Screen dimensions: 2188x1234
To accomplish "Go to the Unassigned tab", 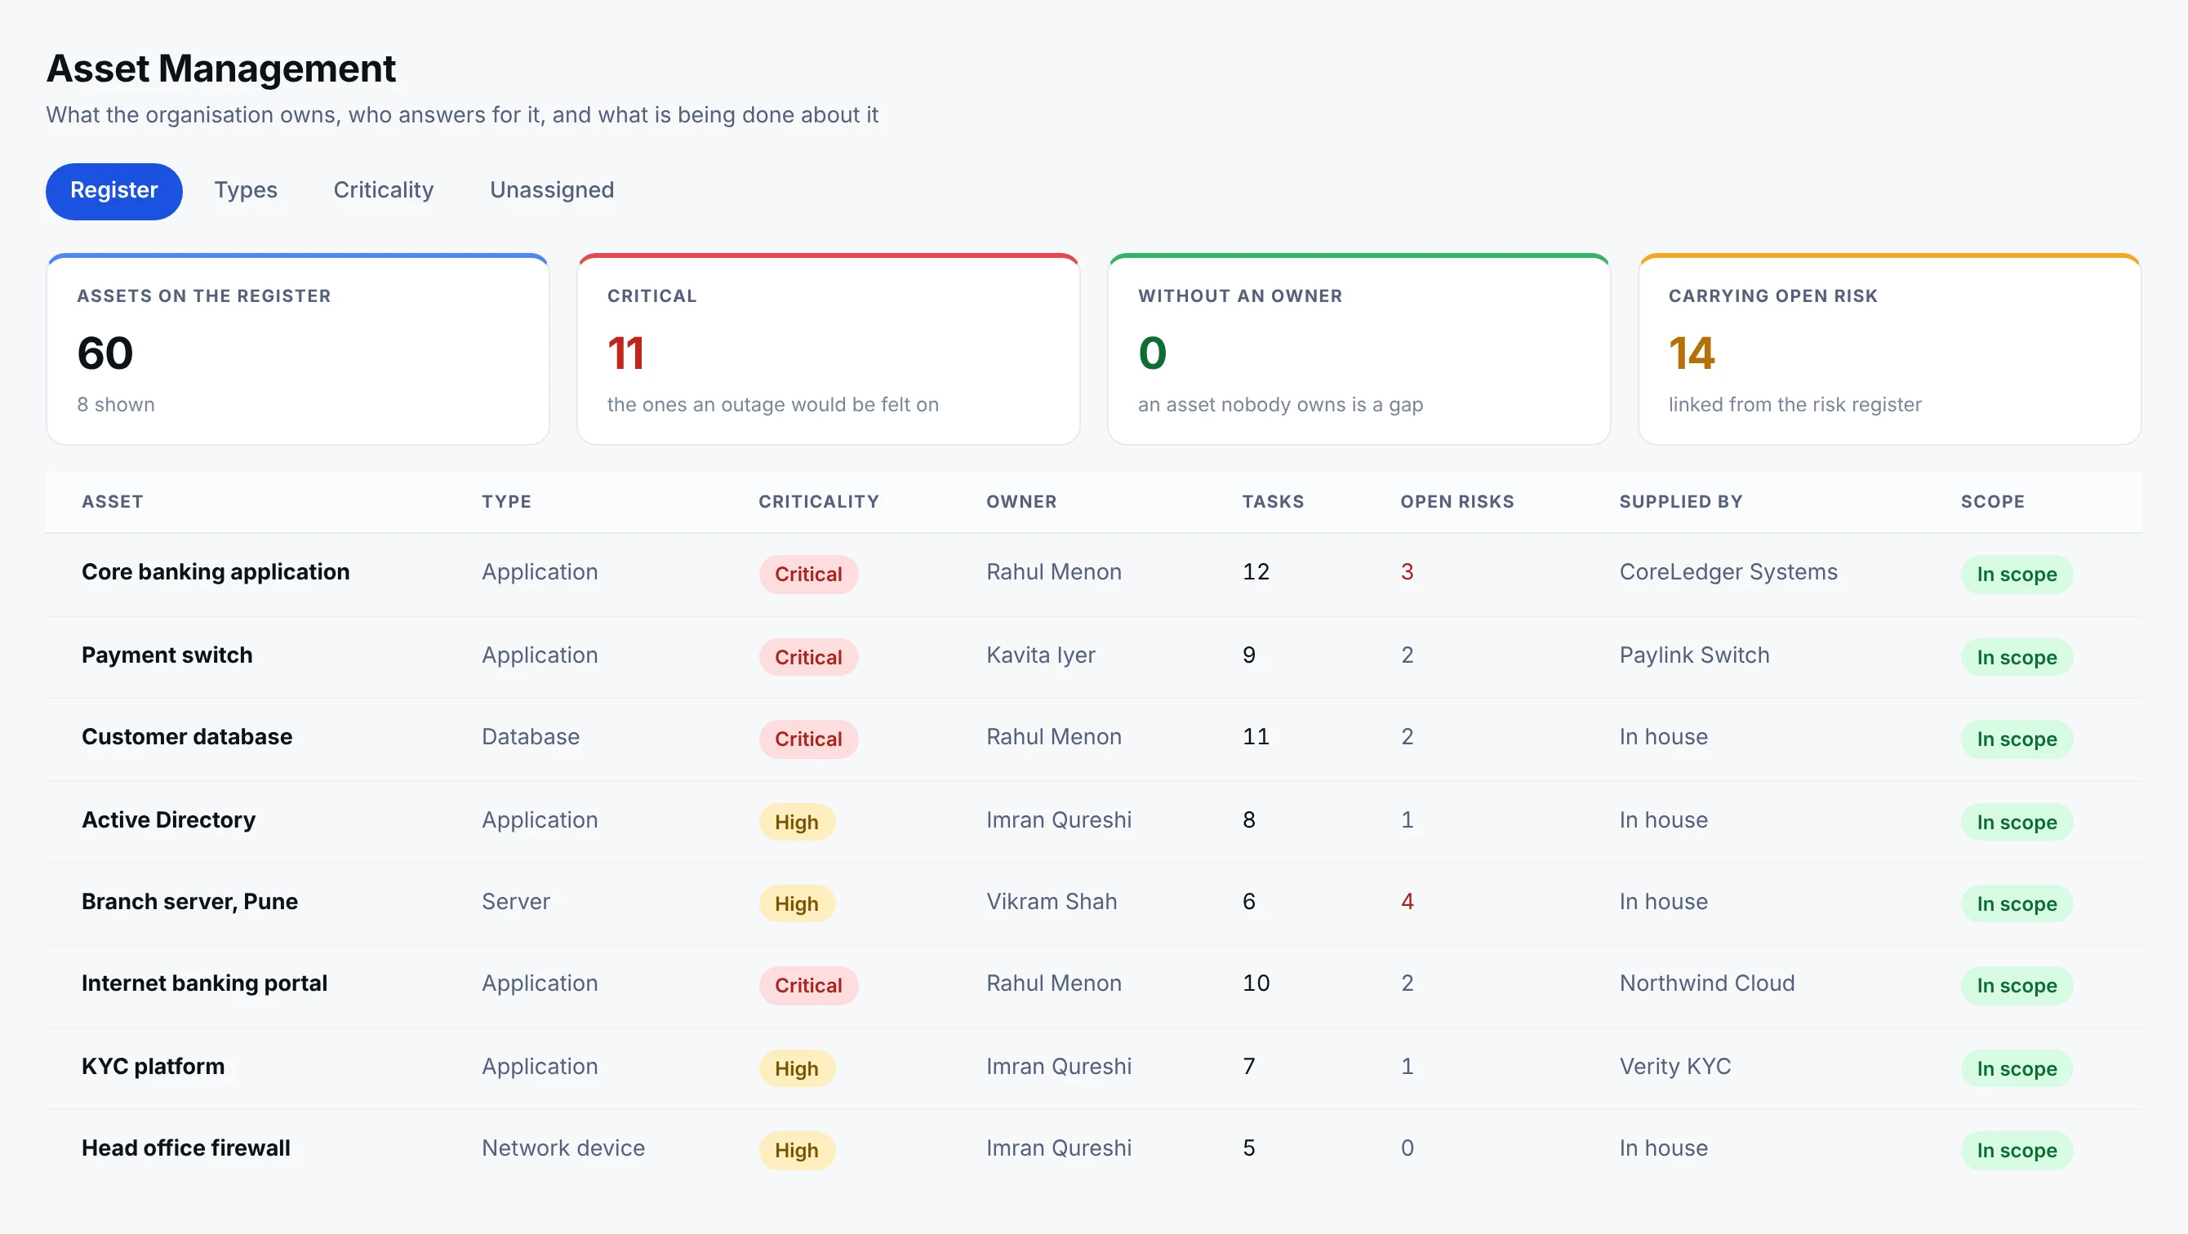I will [551, 190].
